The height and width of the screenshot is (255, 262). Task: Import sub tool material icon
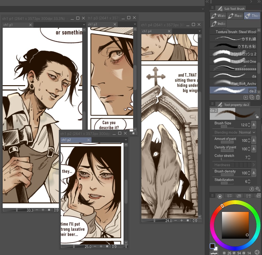point(246,97)
